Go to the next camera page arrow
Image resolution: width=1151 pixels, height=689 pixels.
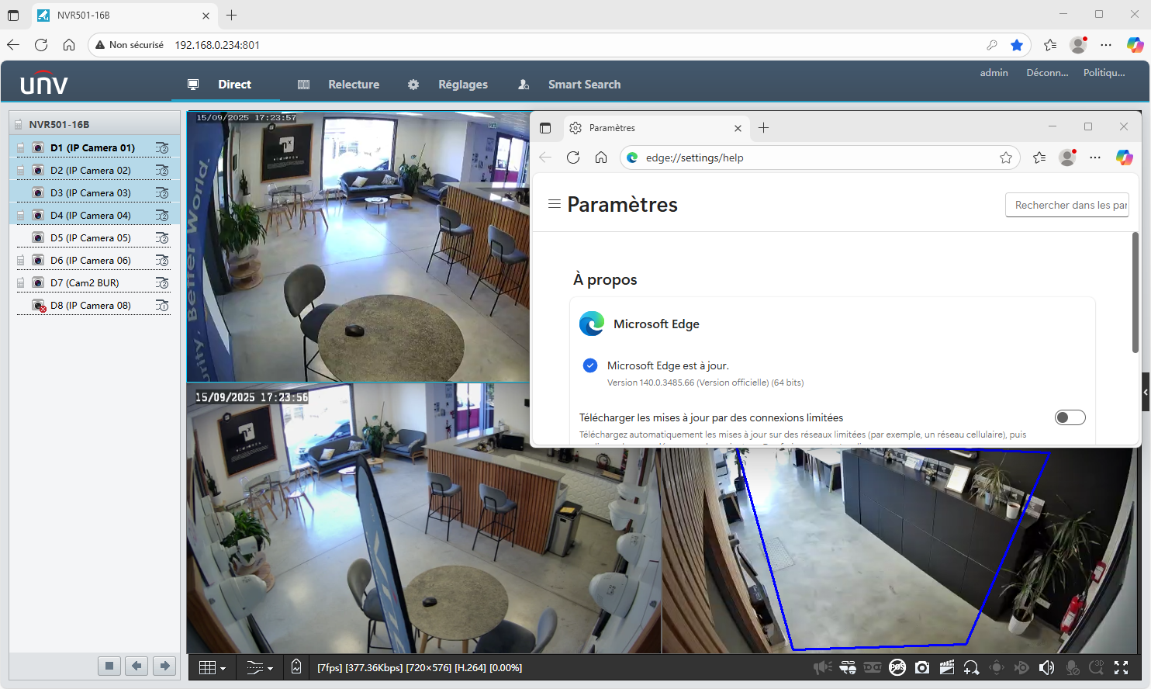pyautogui.click(x=164, y=666)
